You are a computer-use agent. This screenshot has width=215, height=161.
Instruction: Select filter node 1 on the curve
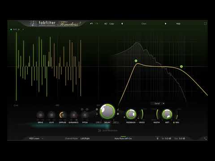pyautogui.click(x=136, y=61)
